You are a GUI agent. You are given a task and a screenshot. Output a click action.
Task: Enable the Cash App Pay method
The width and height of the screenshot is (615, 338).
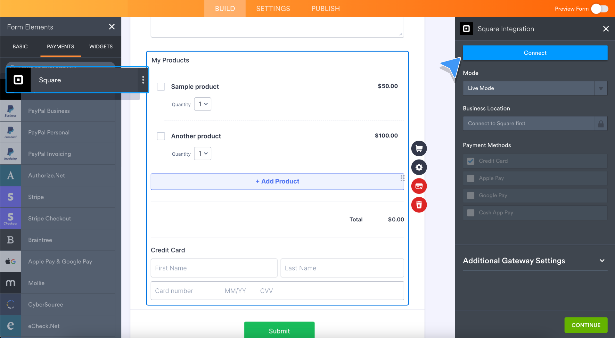[x=471, y=213]
